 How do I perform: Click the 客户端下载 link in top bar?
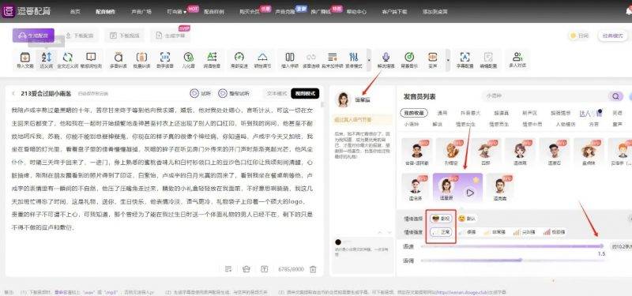click(394, 12)
